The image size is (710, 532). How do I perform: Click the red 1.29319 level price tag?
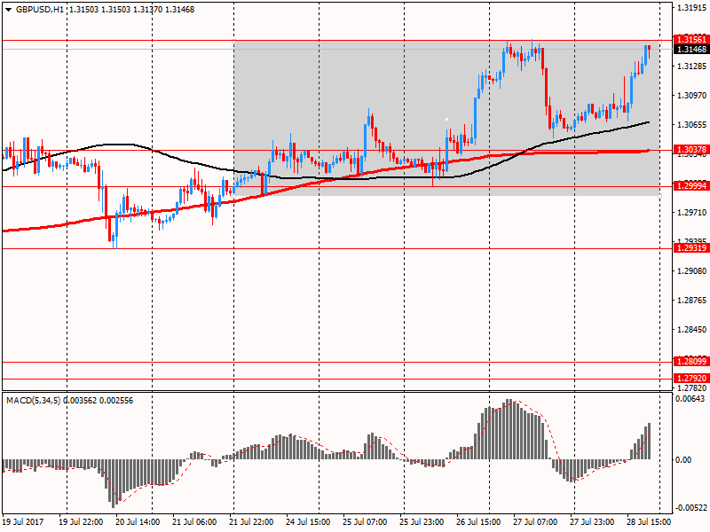point(691,248)
